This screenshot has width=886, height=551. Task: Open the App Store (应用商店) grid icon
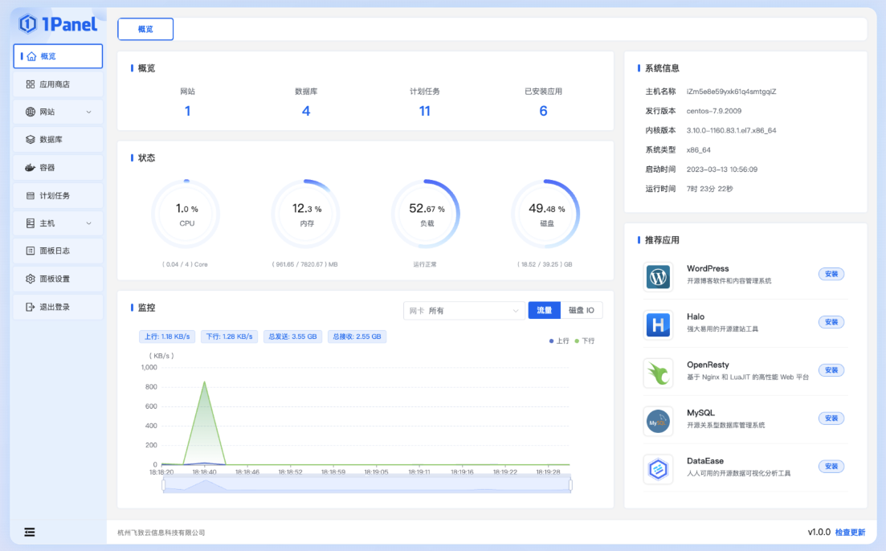pyautogui.click(x=31, y=84)
